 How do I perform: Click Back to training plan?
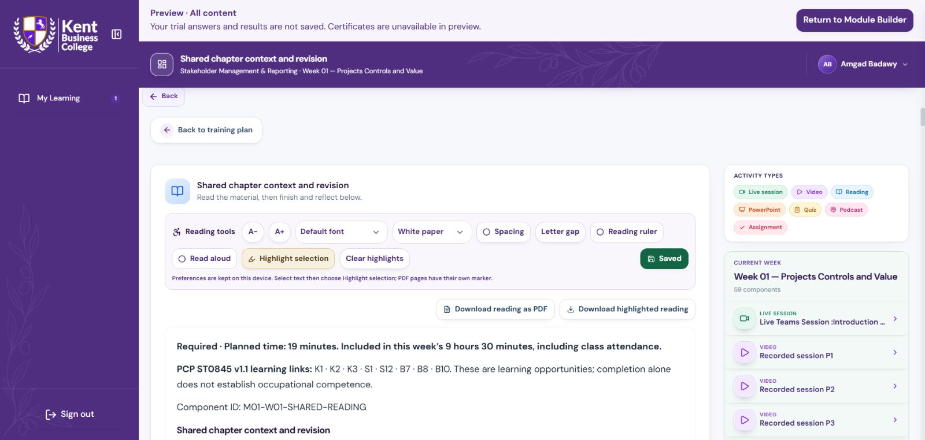click(x=206, y=130)
